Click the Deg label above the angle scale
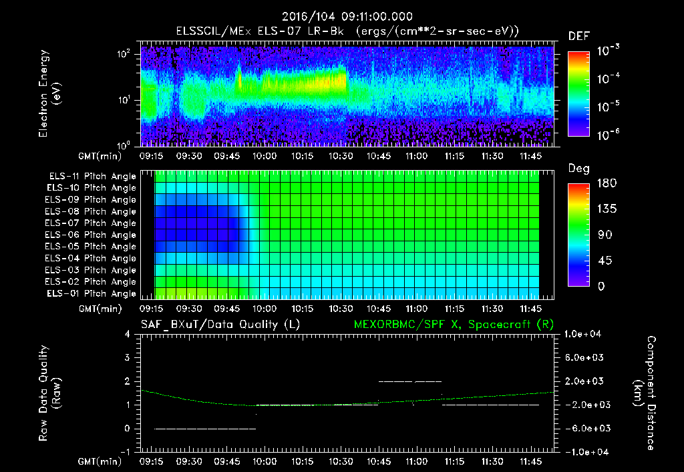 coord(579,169)
